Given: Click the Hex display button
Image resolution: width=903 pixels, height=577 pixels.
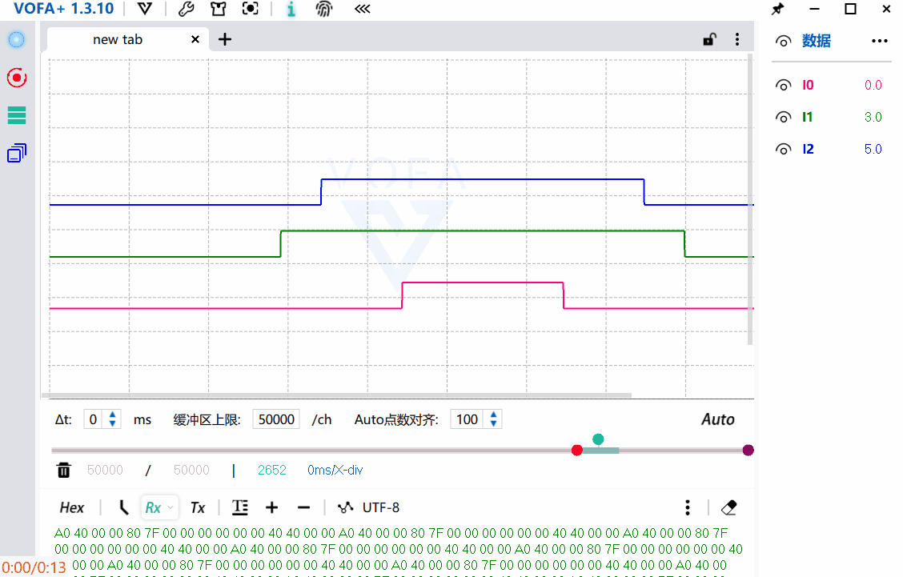Looking at the screenshot, I should point(71,507).
